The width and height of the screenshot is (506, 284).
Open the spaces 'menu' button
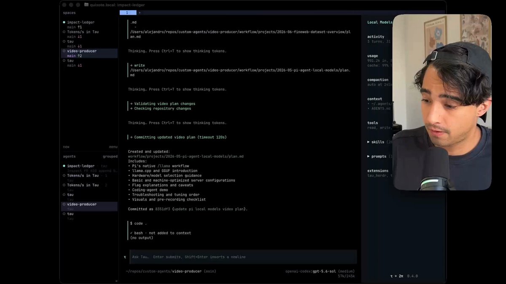113,147
